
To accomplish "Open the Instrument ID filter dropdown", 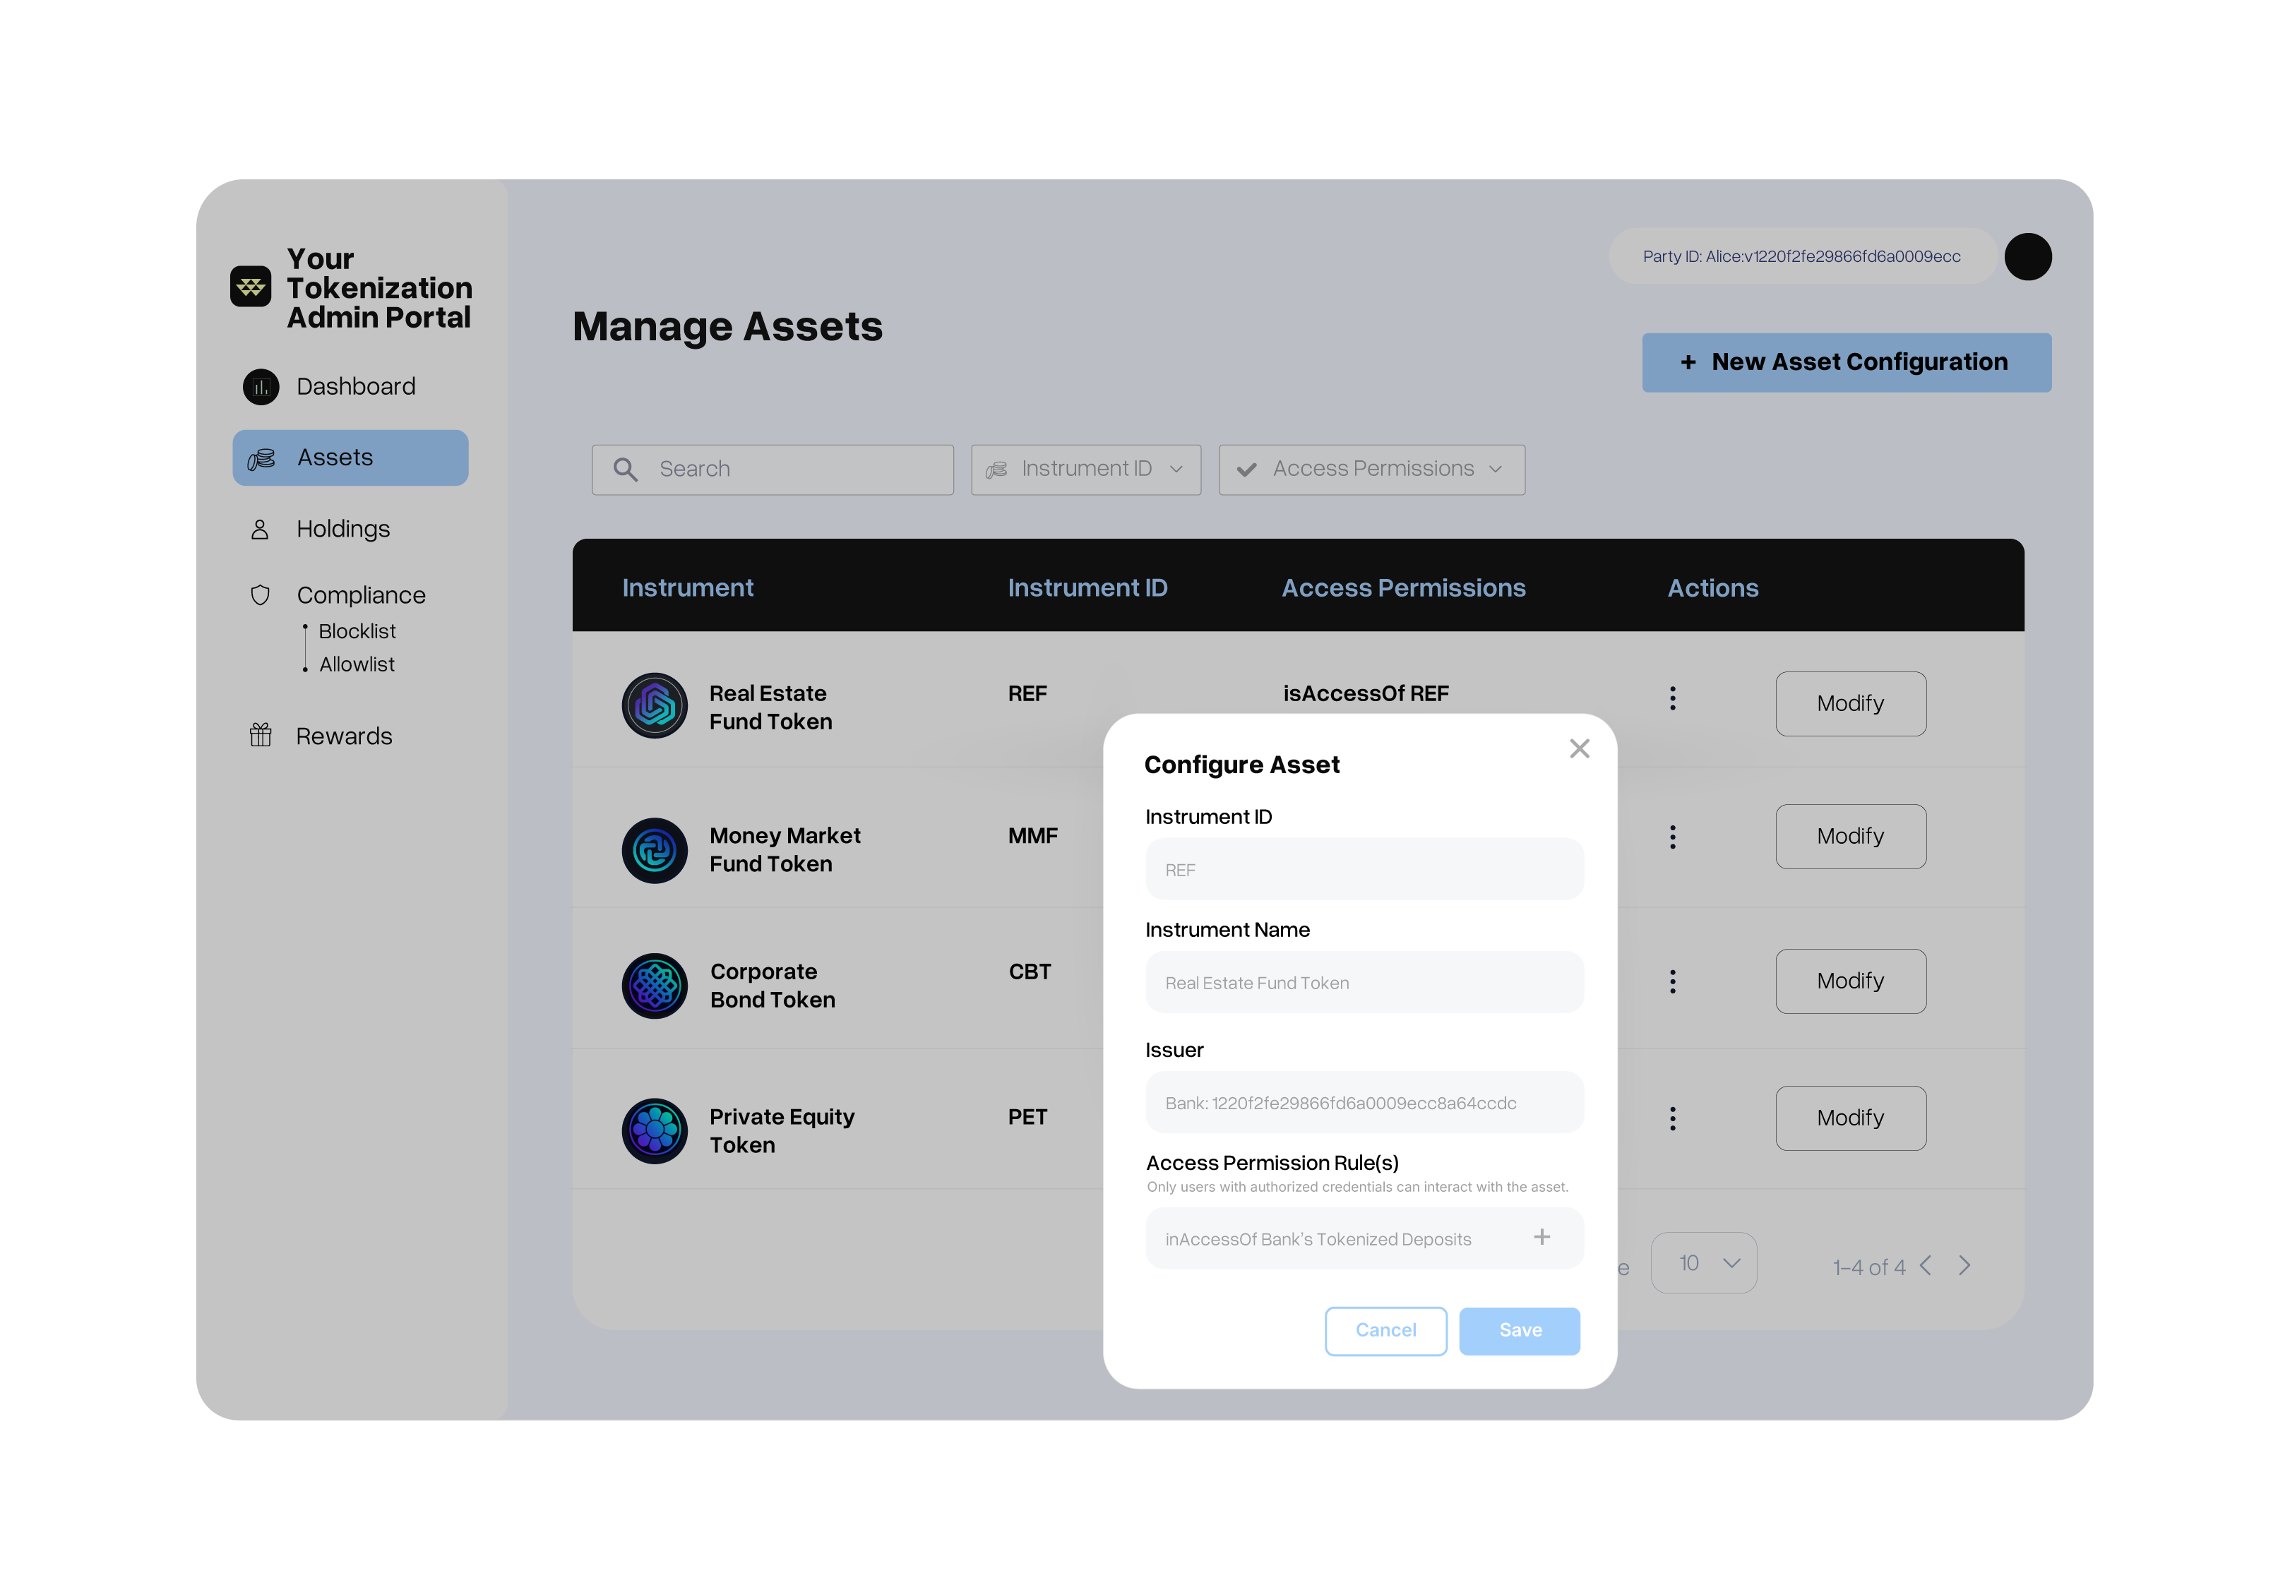I will pos(1086,470).
